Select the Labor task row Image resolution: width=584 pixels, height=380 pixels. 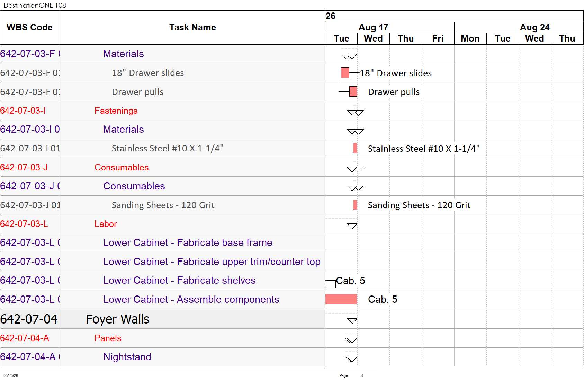click(x=163, y=224)
